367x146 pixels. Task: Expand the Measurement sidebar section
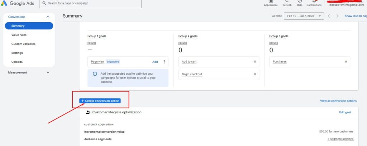pos(48,72)
